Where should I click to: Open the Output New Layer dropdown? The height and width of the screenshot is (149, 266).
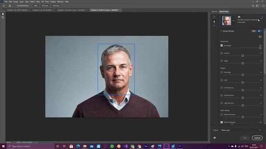pyautogui.click(x=241, y=130)
